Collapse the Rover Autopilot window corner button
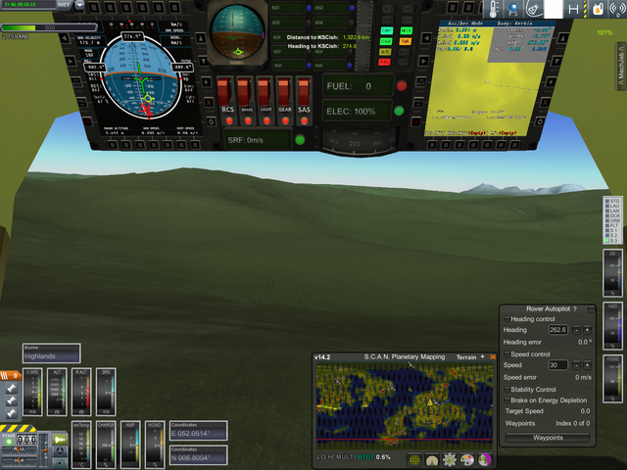627x470 pixels. 592,308
